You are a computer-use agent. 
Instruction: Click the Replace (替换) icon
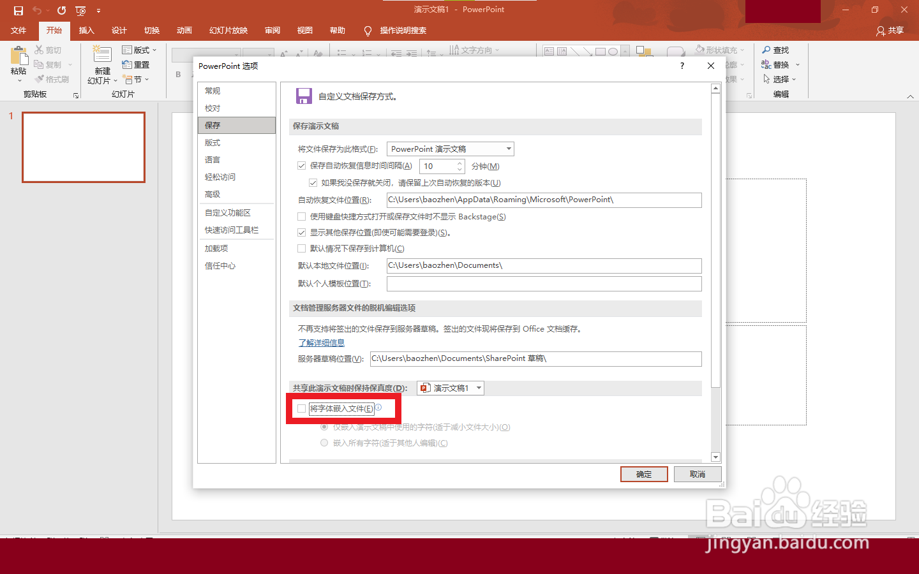tap(766, 64)
